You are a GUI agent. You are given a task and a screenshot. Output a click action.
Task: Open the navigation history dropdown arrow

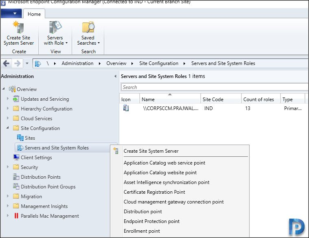(27, 63)
